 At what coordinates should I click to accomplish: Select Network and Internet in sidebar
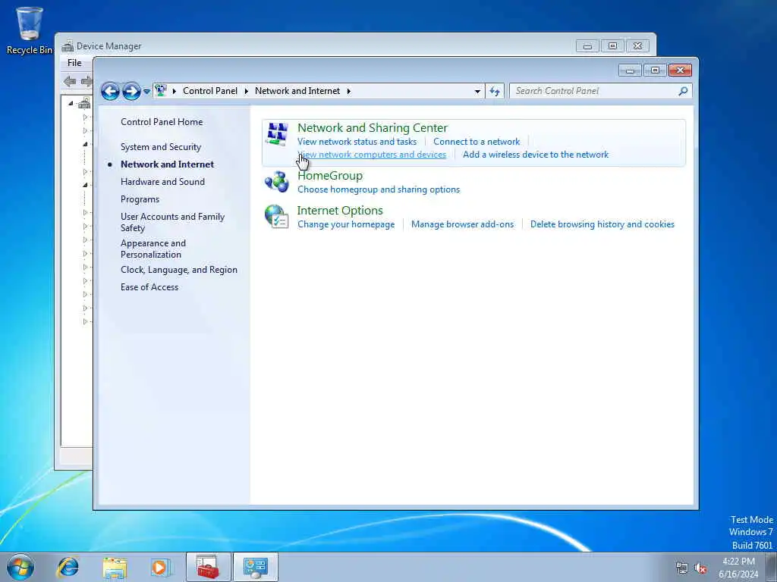click(x=167, y=164)
